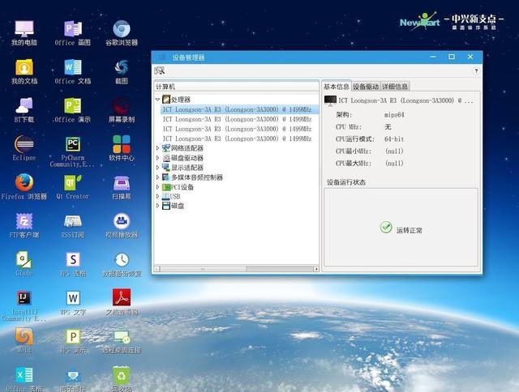Switch to the 详细信息 tab
The height and width of the screenshot is (392, 519).
pos(395,87)
